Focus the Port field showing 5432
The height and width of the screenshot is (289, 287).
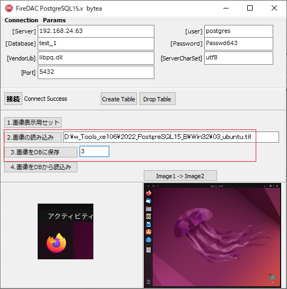coord(96,73)
